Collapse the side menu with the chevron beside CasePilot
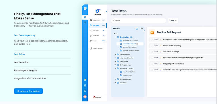The width and height of the screenshot is (217, 104). click(107, 12)
